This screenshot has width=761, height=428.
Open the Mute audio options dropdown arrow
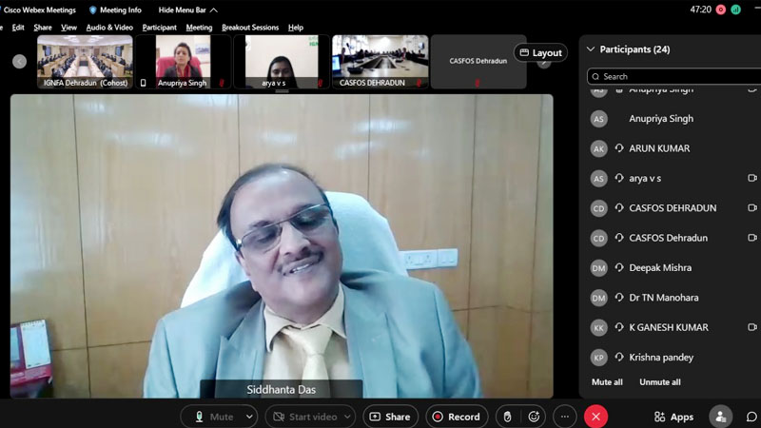pyautogui.click(x=249, y=417)
